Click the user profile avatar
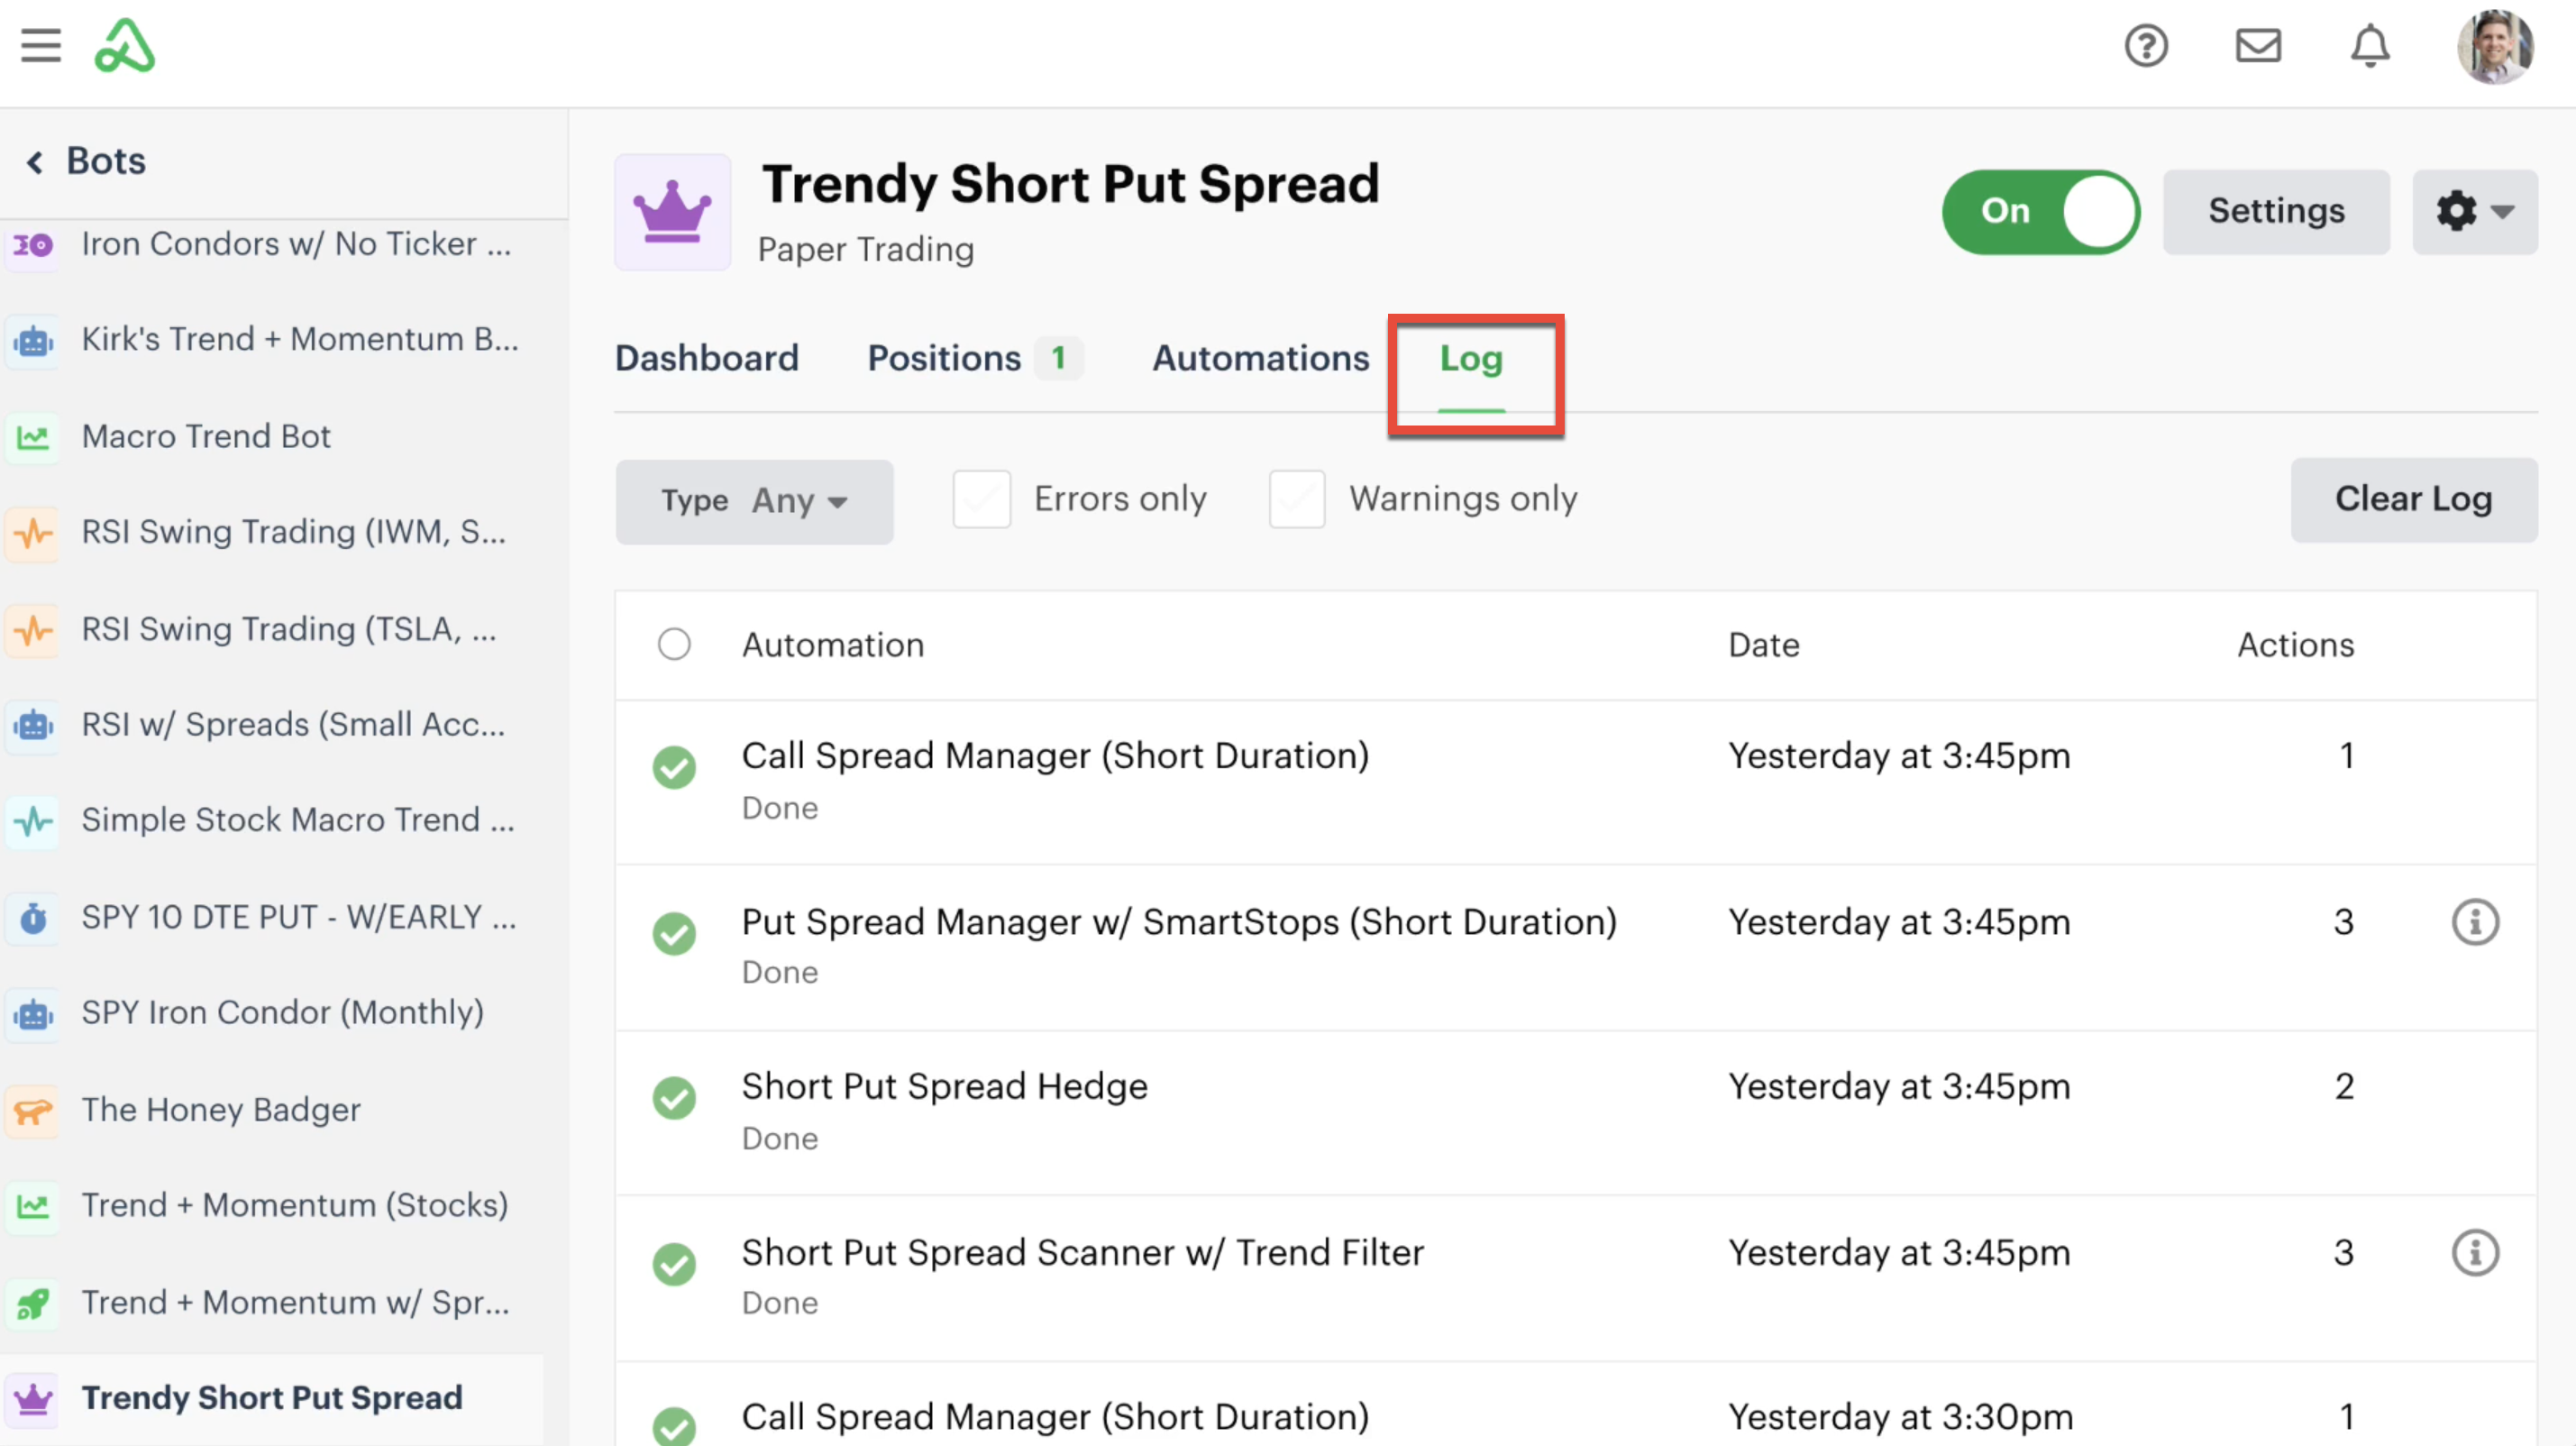 [2495, 46]
